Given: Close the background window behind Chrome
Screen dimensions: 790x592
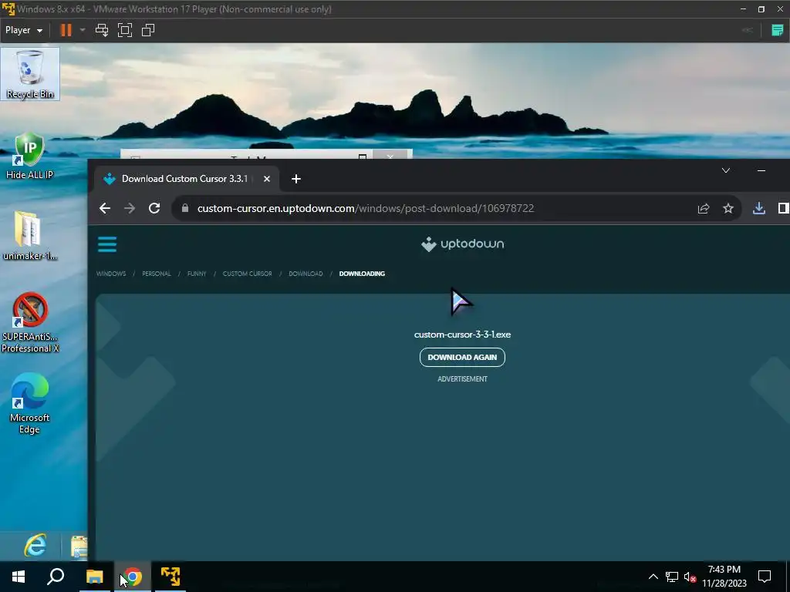Looking at the screenshot, I should pyautogui.click(x=390, y=156).
